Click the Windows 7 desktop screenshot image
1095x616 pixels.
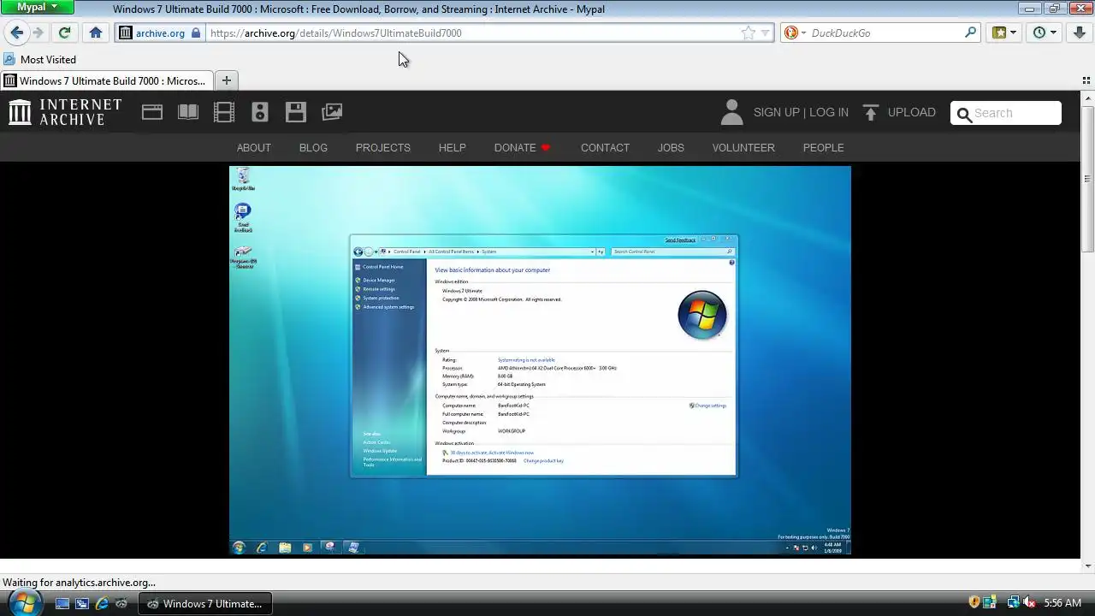(x=540, y=360)
